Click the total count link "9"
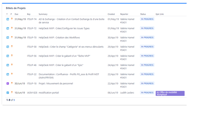This screenshot has width=212, height=119. point(14,100)
